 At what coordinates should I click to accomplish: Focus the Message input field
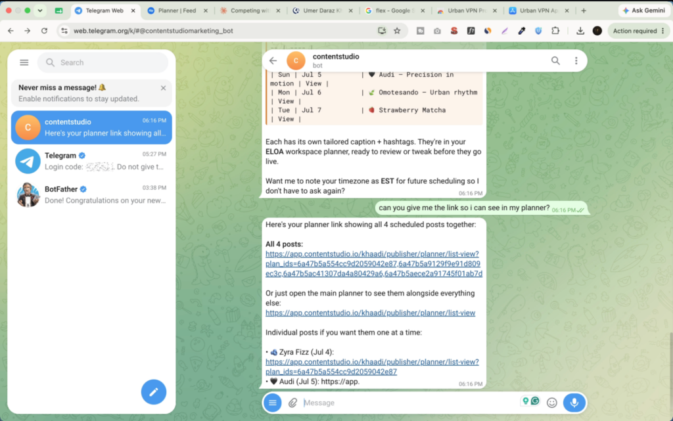(410, 403)
